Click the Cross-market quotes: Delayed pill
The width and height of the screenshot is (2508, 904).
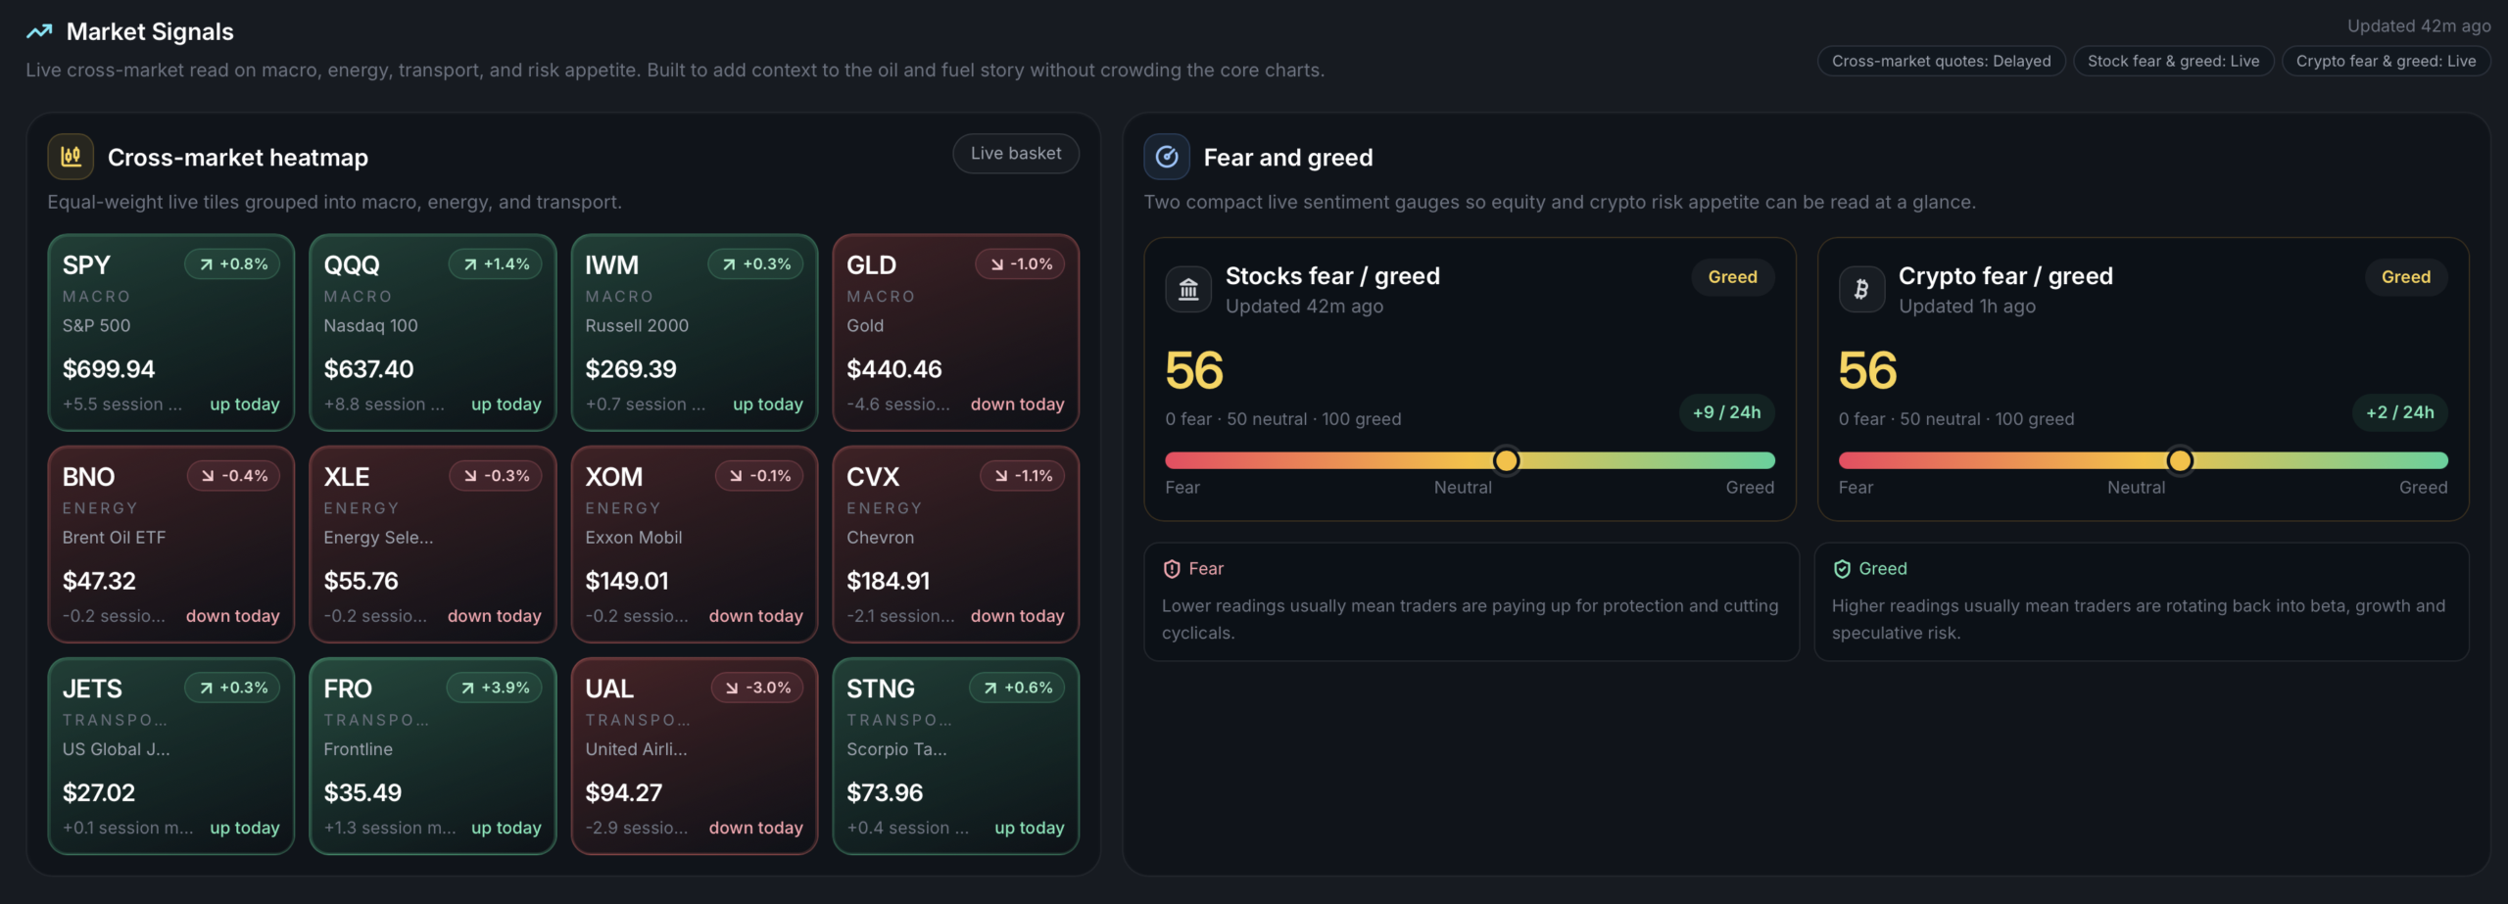point(1941,62)
